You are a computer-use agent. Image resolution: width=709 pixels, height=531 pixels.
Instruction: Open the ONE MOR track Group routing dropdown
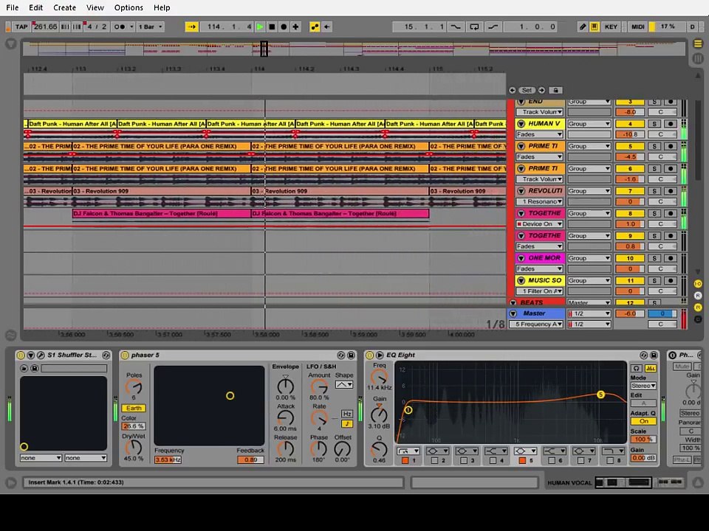[x=589, y=258]
